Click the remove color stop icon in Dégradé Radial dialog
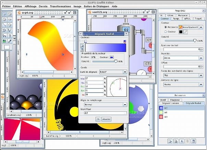 82,50
